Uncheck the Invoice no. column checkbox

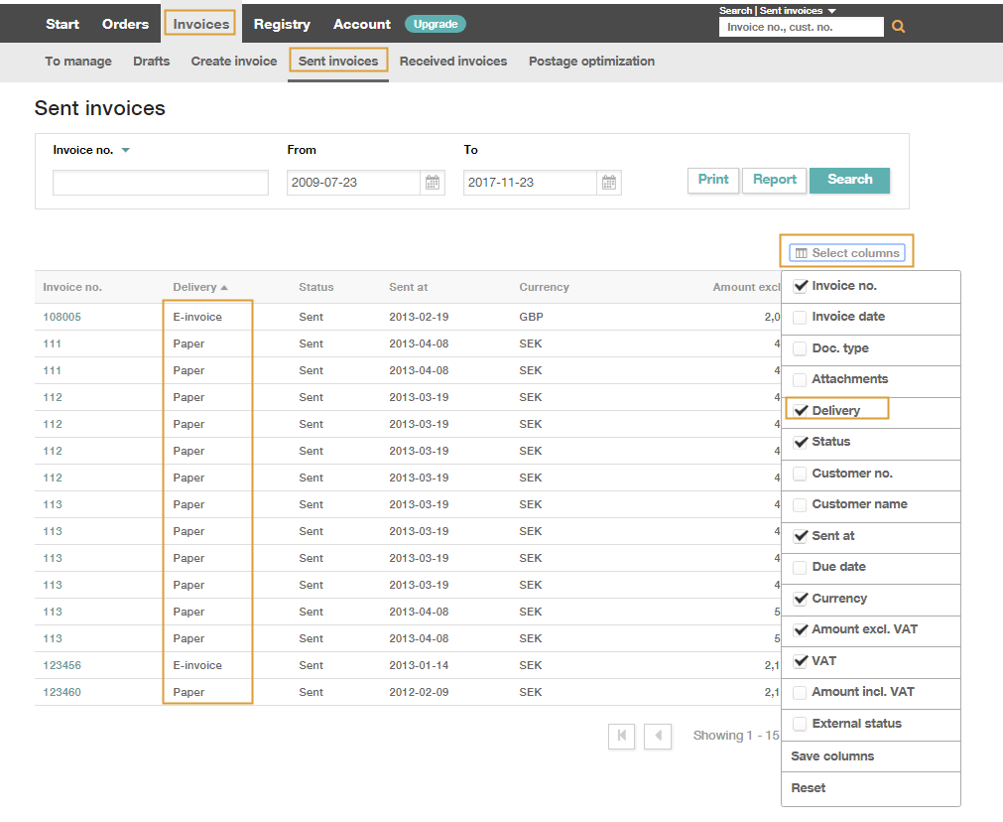point(800,286)
